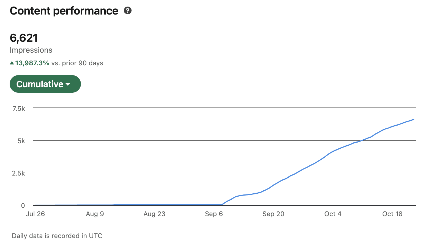Click the dropdown arrow on Cumulative button

68,84
